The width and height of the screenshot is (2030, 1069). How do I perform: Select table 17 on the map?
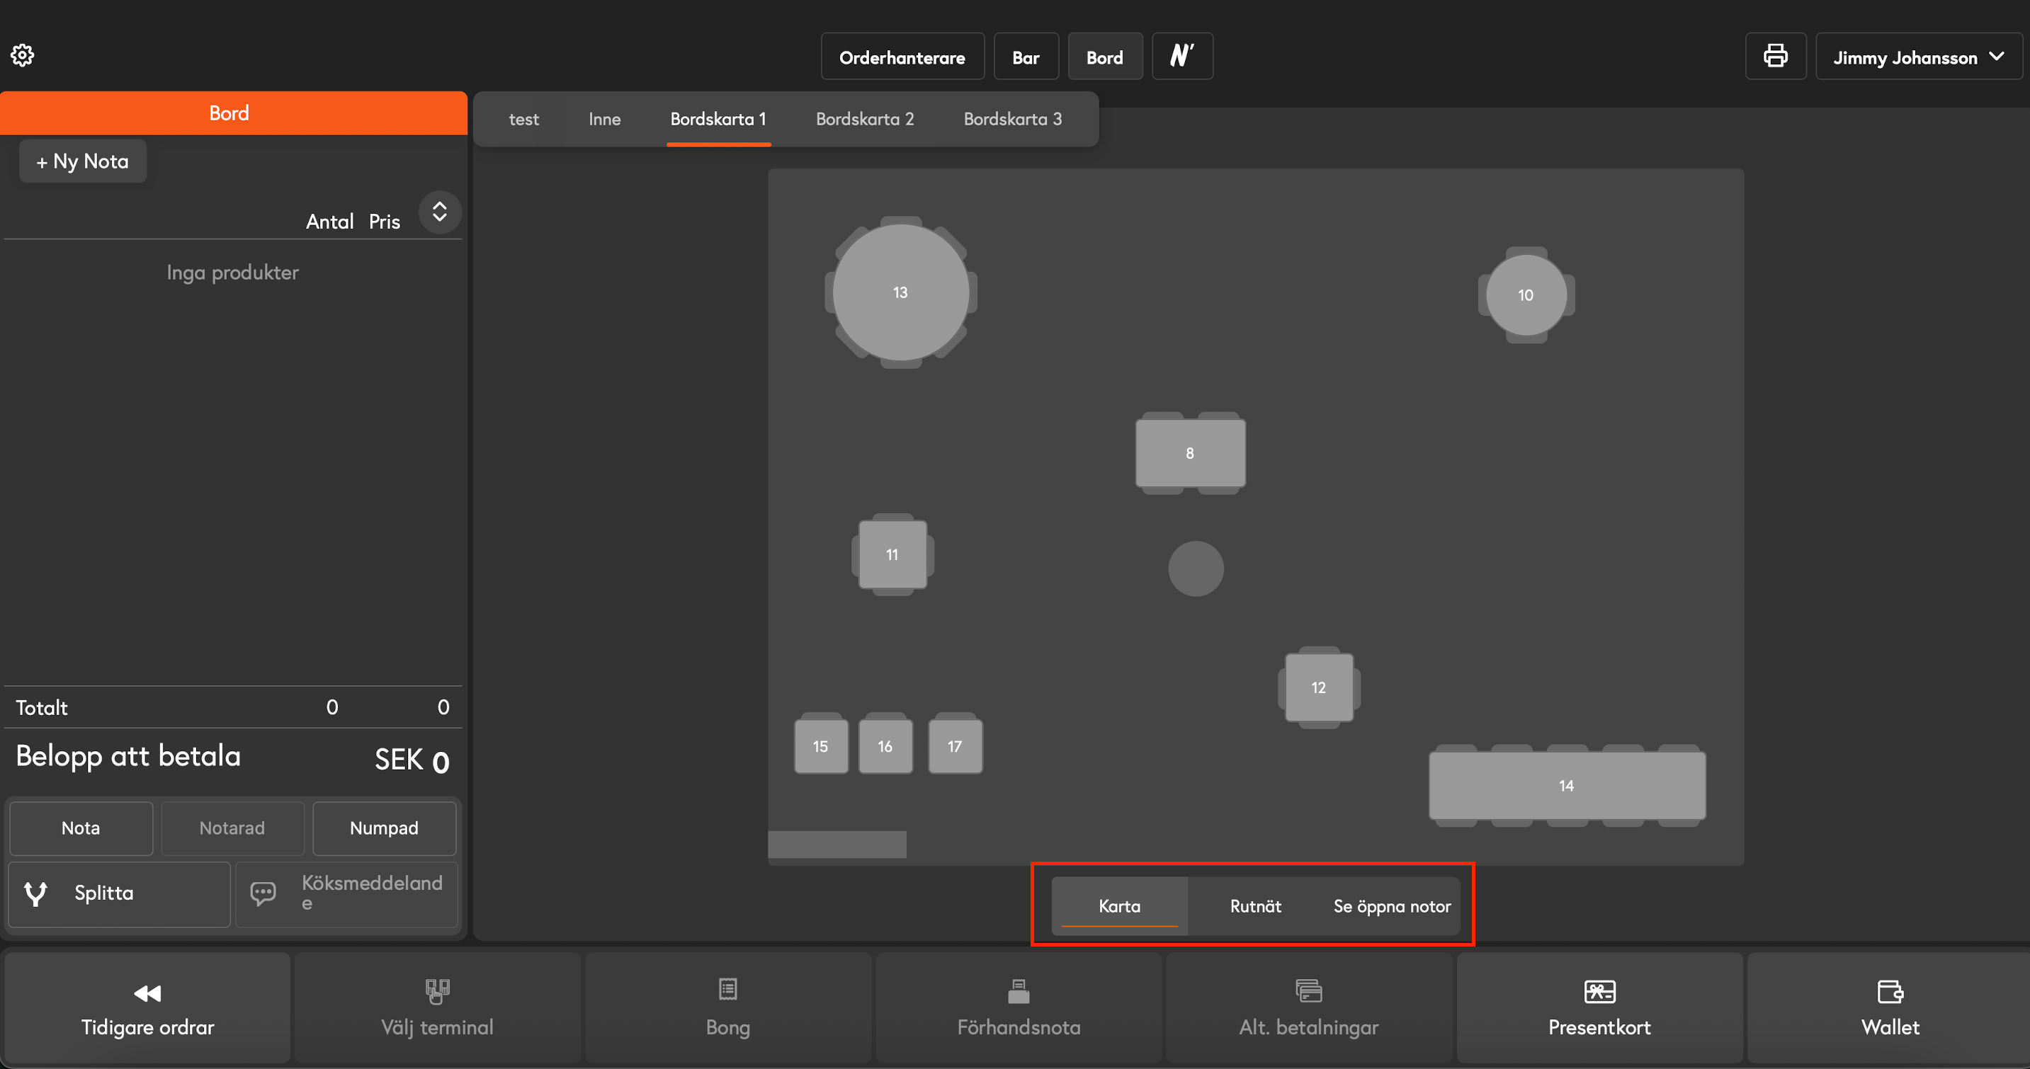[955, 746]
